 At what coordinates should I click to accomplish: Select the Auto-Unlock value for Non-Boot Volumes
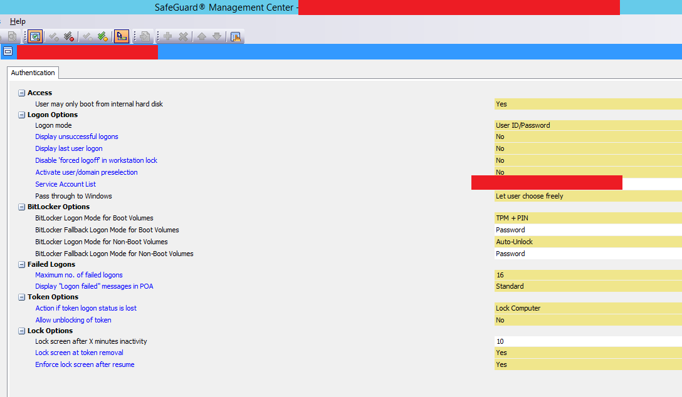coord(588,242)
